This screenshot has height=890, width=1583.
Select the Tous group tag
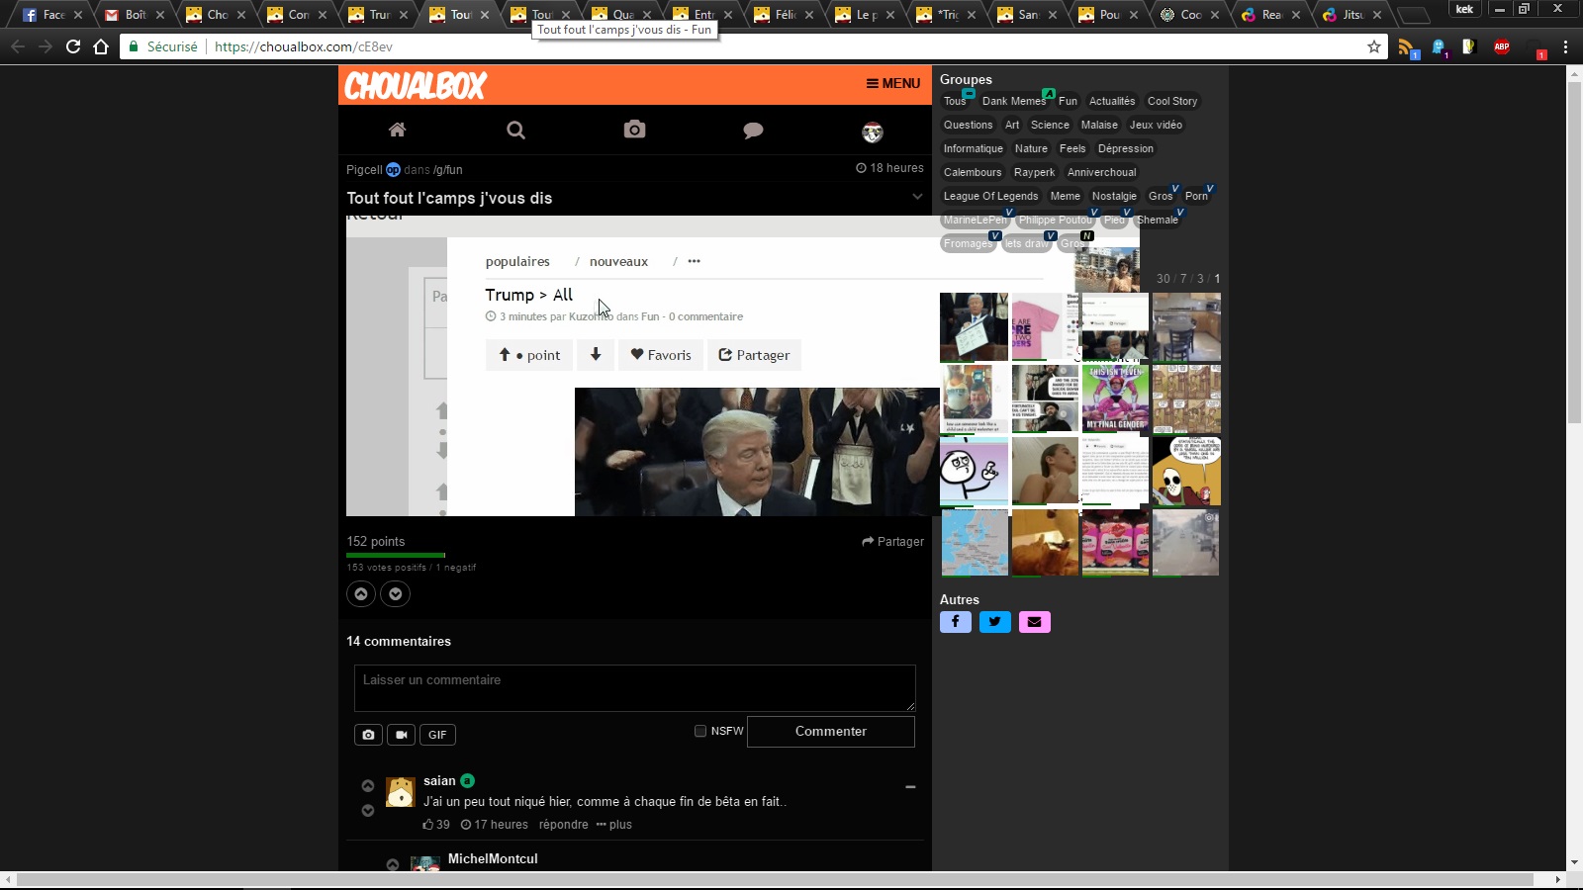click(955, 101)
